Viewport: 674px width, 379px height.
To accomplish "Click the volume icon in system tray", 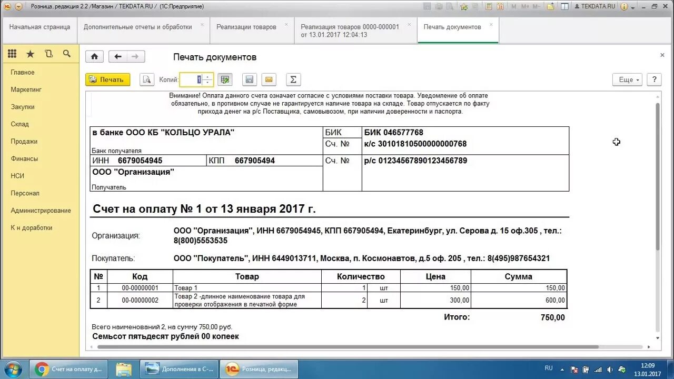I will coord(609,369).
